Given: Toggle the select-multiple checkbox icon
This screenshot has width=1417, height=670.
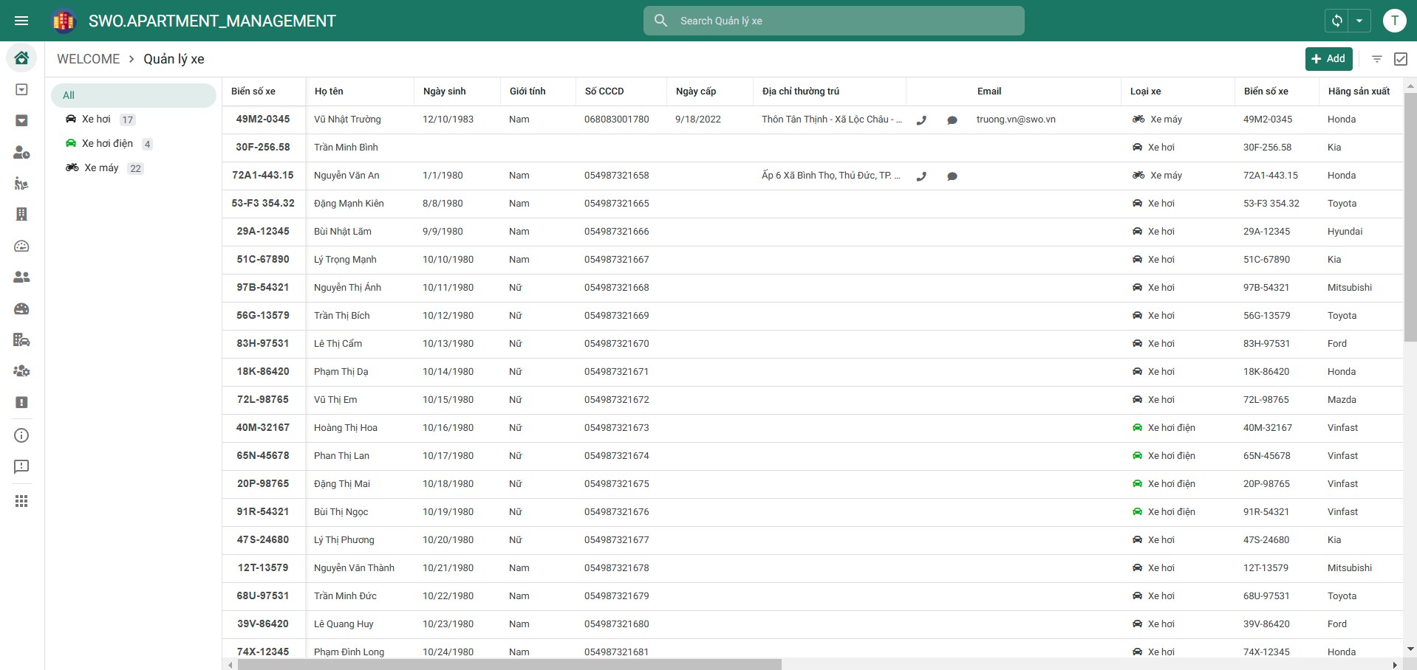Looking at the screenshot, I should [x=1400, y=59].
